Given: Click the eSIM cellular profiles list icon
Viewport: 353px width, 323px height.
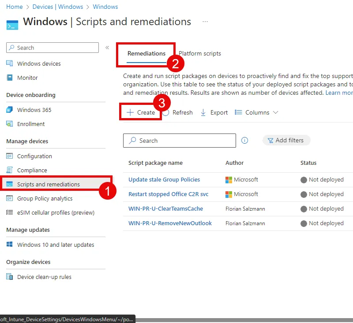Looking at the screenshot, I should [9, 212].
